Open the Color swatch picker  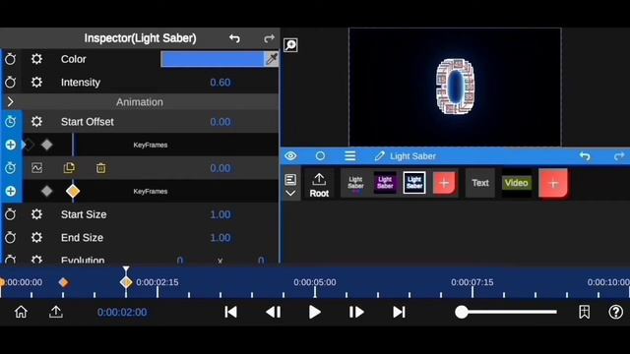coord(213,59)
